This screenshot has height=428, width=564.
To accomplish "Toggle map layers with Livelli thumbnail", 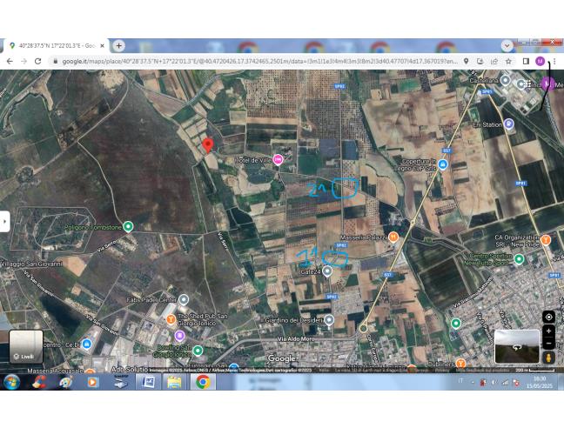I will 26,346.
